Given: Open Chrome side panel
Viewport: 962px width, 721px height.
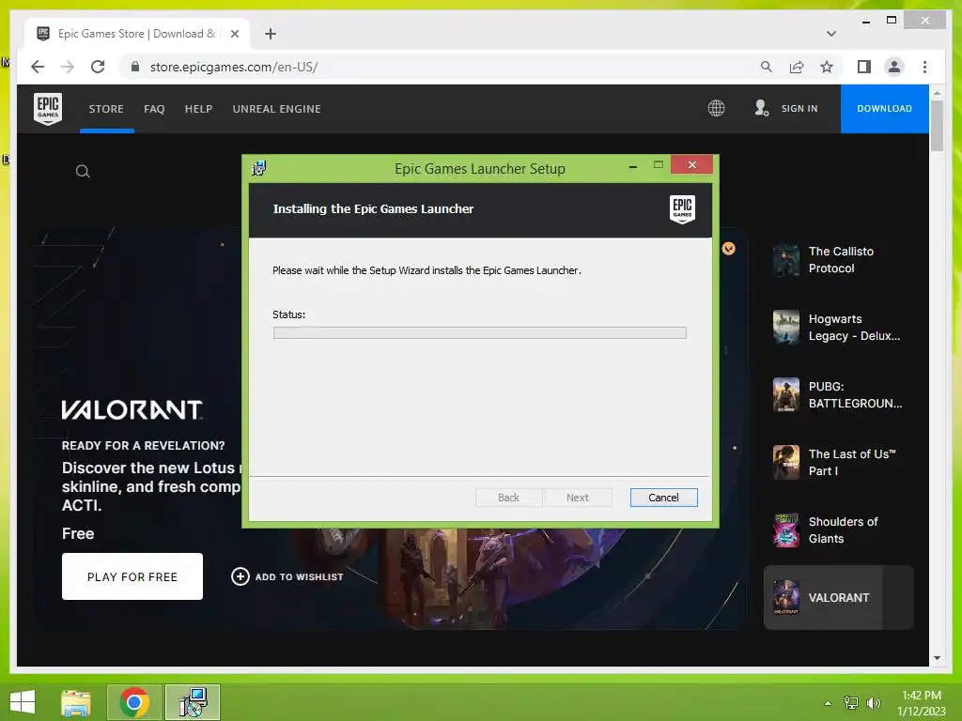Looking at the screenshot, I should (x=864, y=67).
